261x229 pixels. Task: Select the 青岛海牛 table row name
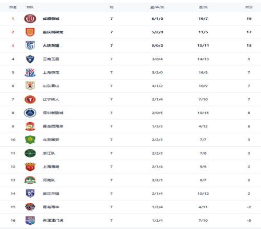[51, 207]
